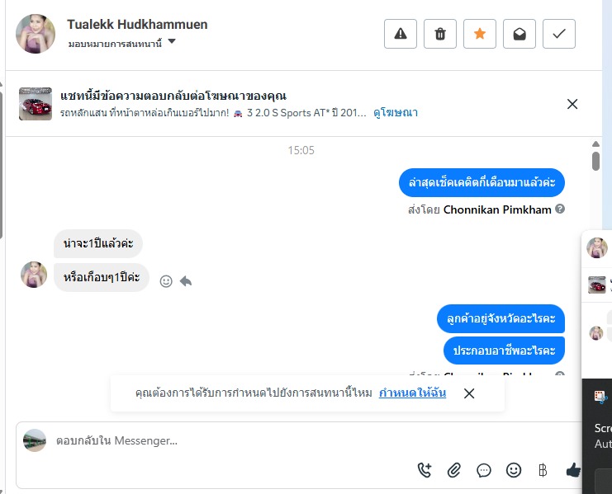Start a call with phone-plus icon
The width and height of the screenshot is (612, 494).
[425, 470]
